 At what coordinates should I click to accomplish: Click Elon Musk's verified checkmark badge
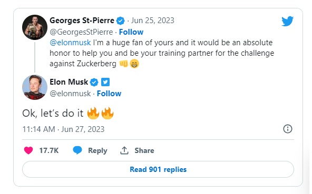click(x=94, y=82)
